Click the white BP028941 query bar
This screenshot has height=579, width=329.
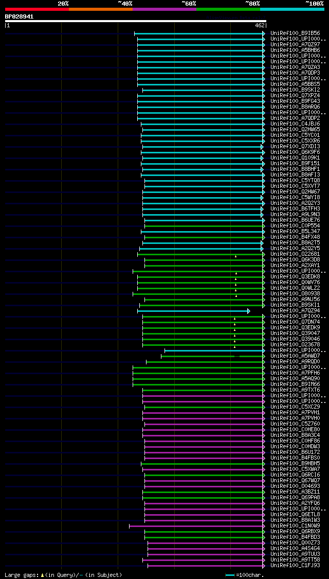tap(136, 21)
